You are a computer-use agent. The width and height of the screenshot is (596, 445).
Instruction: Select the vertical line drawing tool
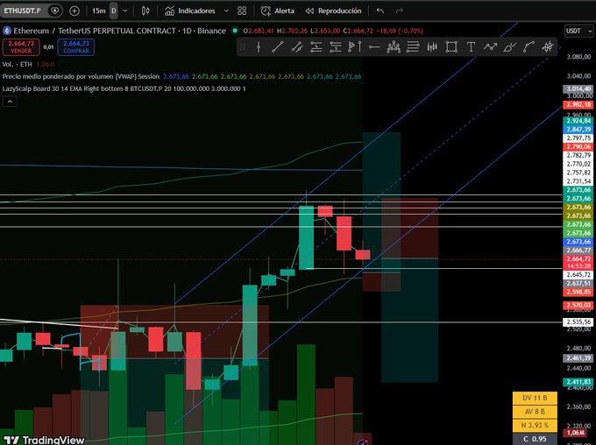click(x=259, y=47)
